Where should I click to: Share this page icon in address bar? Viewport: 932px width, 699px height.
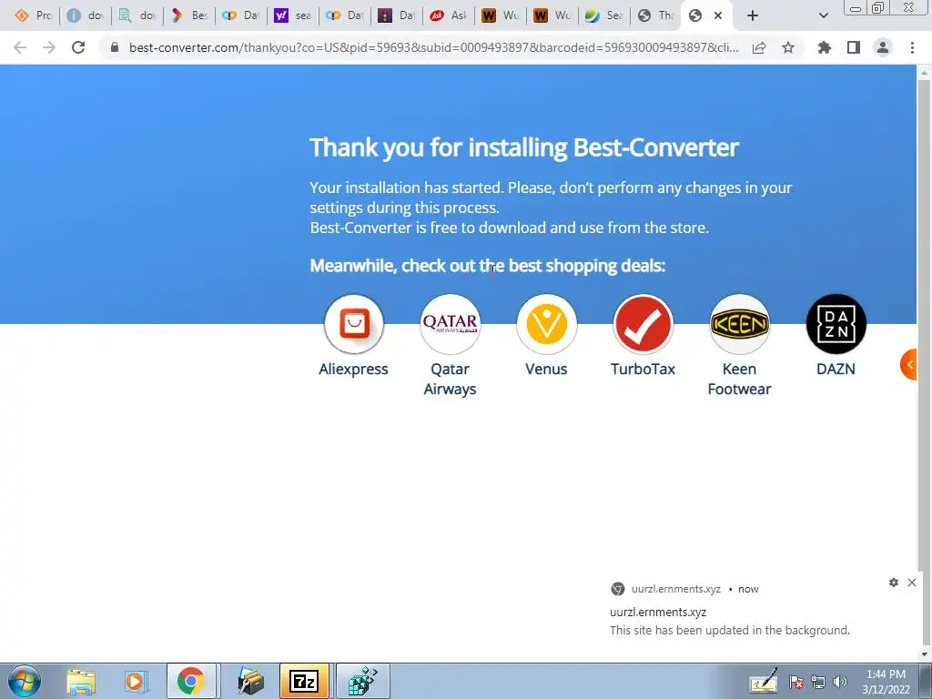point(759,47)
